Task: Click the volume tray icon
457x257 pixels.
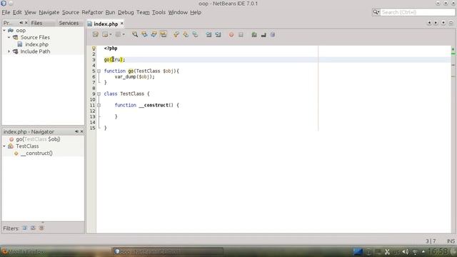Action: [406, 252]
